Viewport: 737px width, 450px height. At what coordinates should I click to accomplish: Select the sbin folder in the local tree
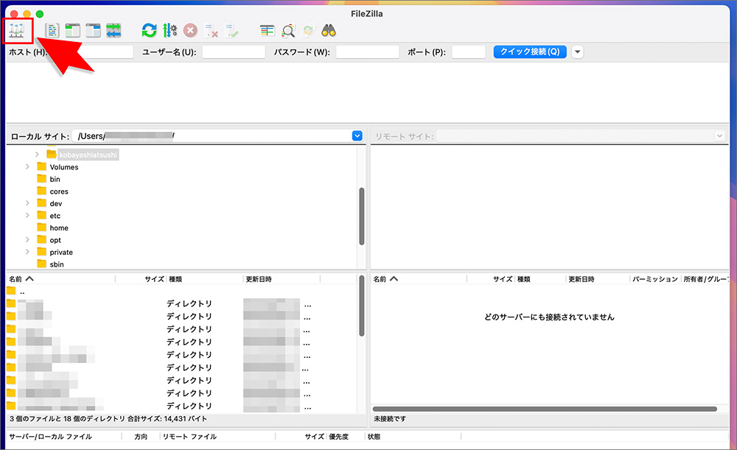(57, 264)
